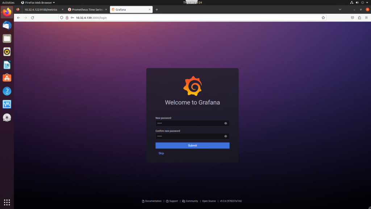Image resolution: width=371 pixels, height=209 pixels.
Task: Switch to the 10.32.4.122:9100/metrics tab
Action: 41,10
